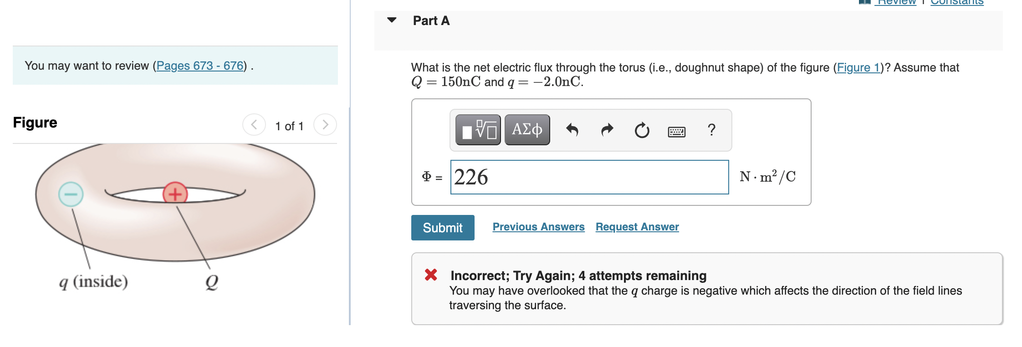Viewport: 1022px width, 347px height.
Task: Click the question mark help icon
Action: pos(711,130)
